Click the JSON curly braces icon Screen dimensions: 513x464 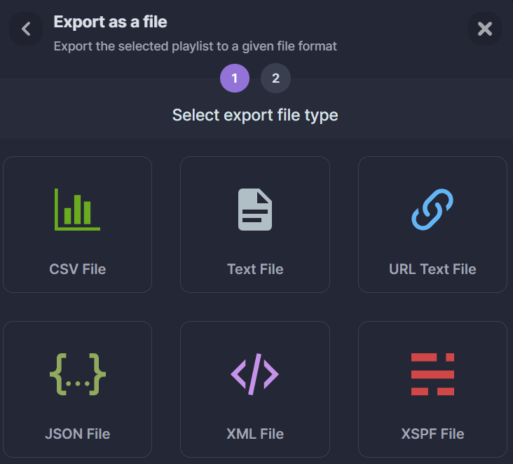(x=77, y=374)
